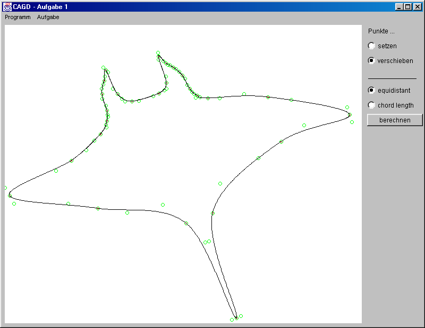Pick the control point atop the left spike
The height and width of the screenshot is (328, 425).
[x=104, y=68]
